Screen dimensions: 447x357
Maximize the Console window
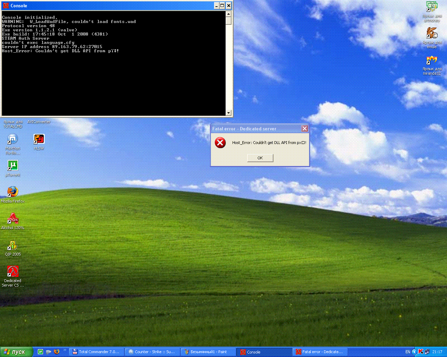pos(222,6)
